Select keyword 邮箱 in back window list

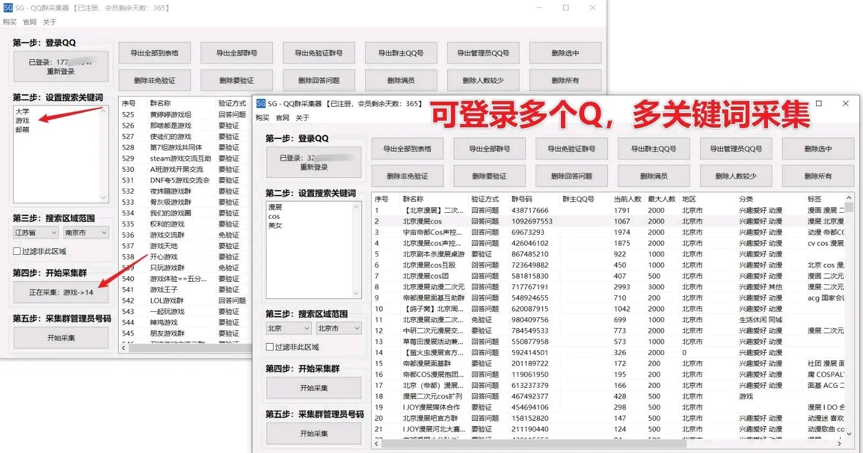point(22,129)
